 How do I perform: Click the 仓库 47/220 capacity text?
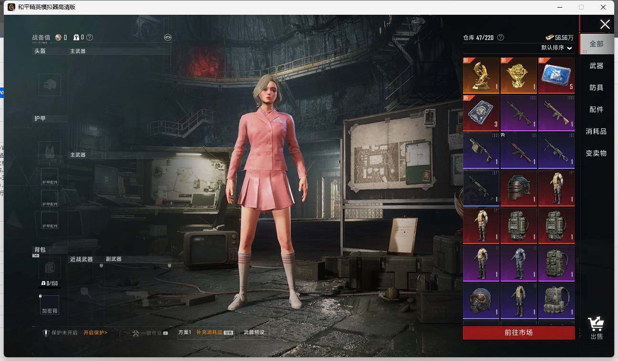[479, 38]
